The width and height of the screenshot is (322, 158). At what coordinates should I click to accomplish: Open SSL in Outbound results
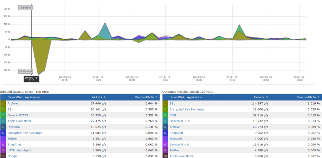(x=172, y=103)
